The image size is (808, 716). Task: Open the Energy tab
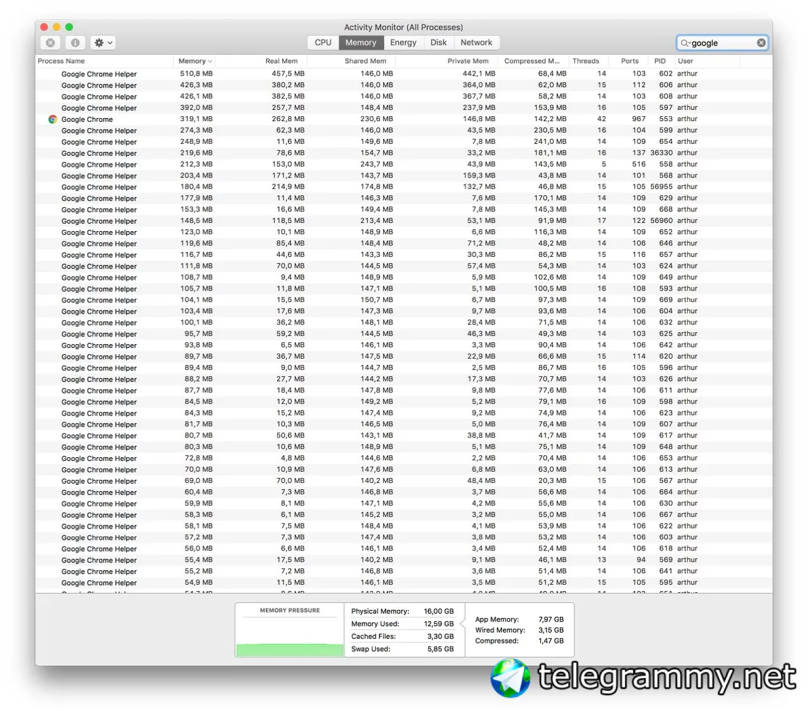(403, 42)
